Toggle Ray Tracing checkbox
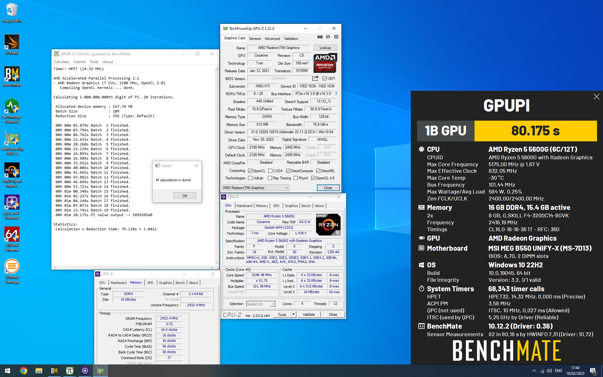 270,178
